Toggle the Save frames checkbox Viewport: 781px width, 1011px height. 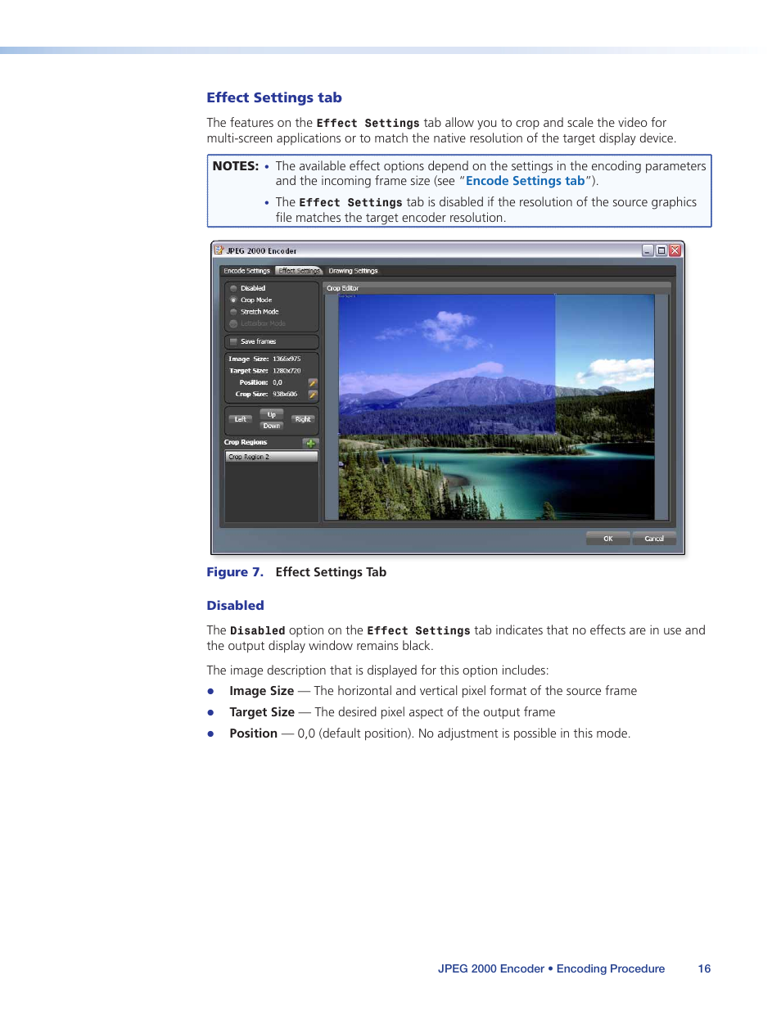click(233, 341)
